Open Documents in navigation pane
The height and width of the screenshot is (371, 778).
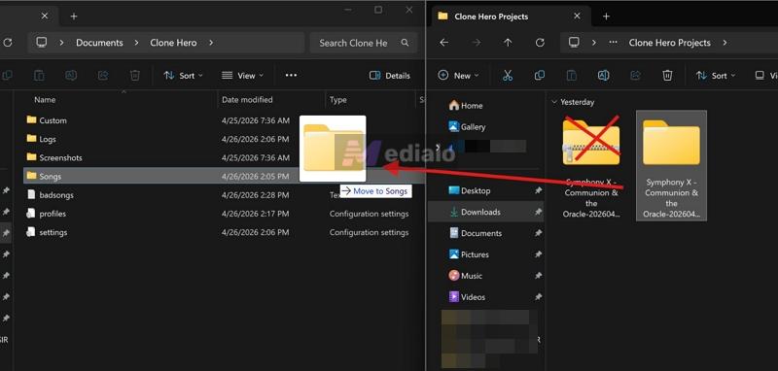[x=476, y=233]
